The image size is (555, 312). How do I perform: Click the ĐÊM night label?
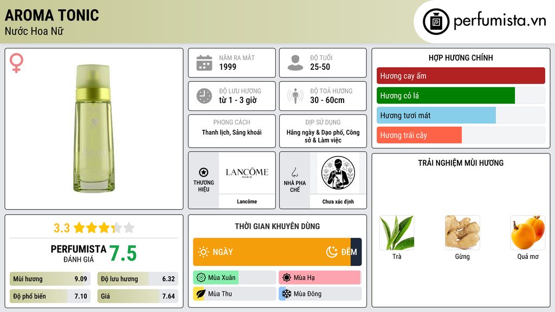coord(349,252)
